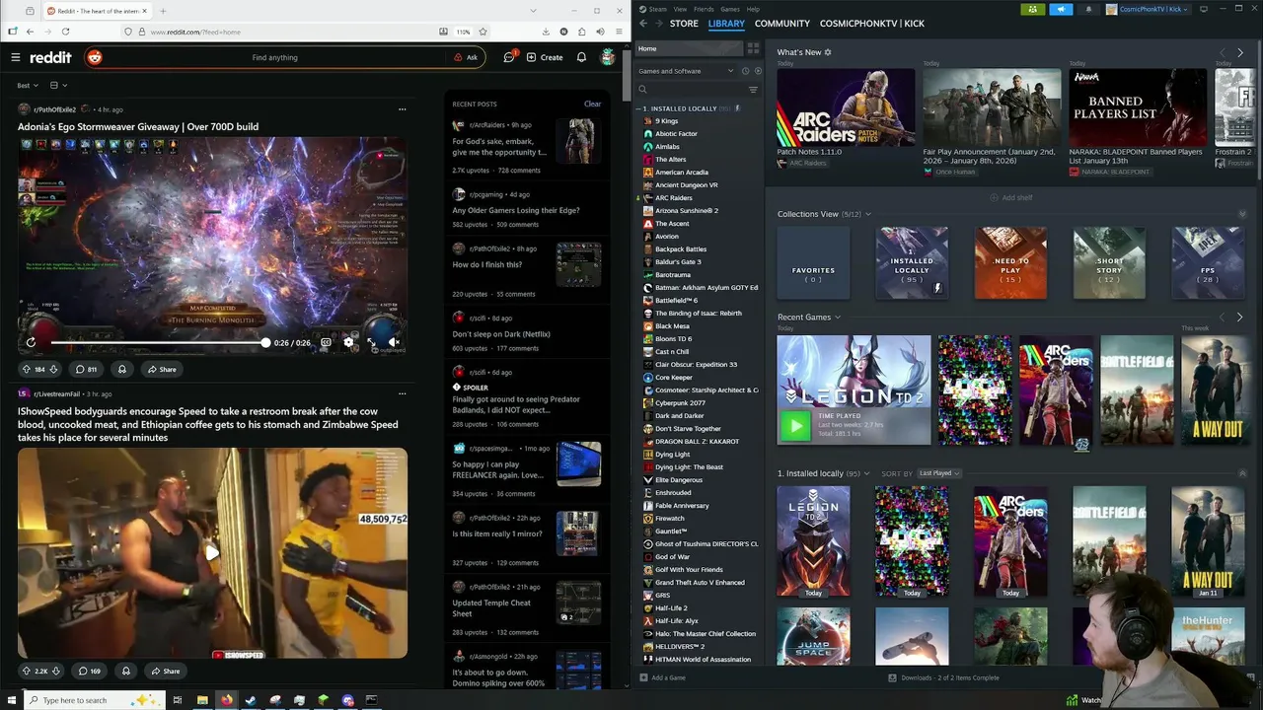The width and height of the screenshot is (1263, 710).
Task: Open Reddit hamburger menu
Action: coord(16,57)
